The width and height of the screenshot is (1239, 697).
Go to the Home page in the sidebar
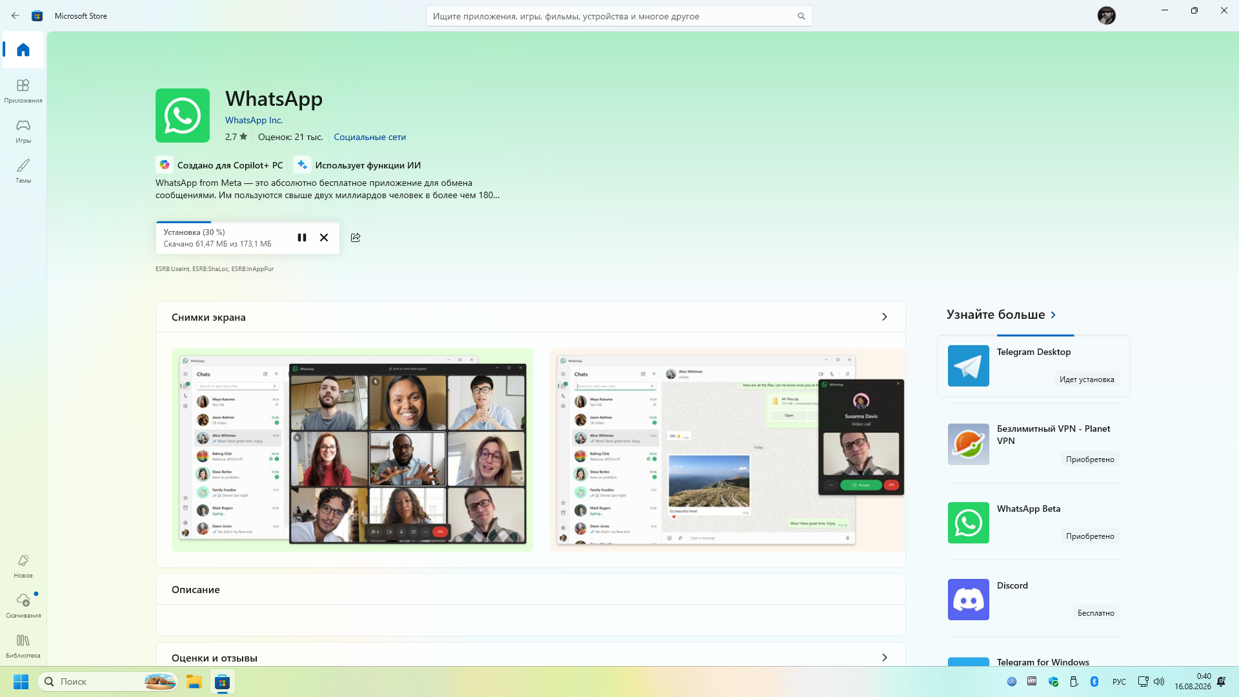pos(23,50)
